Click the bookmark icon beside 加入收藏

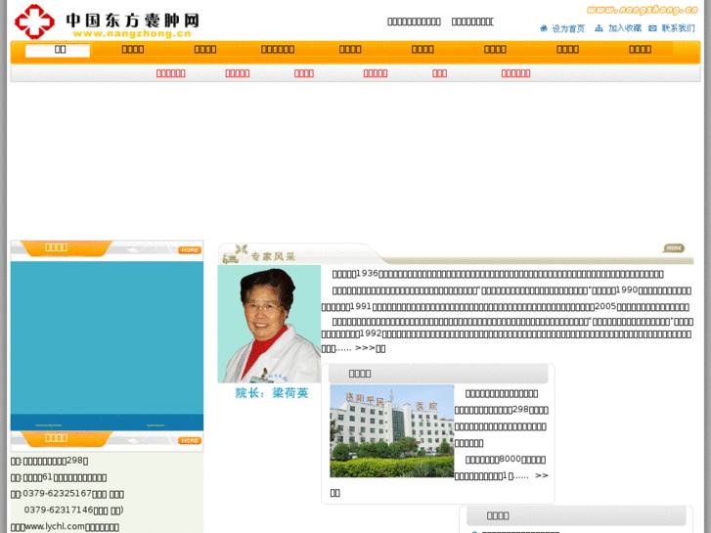click(x=599, y=28)
